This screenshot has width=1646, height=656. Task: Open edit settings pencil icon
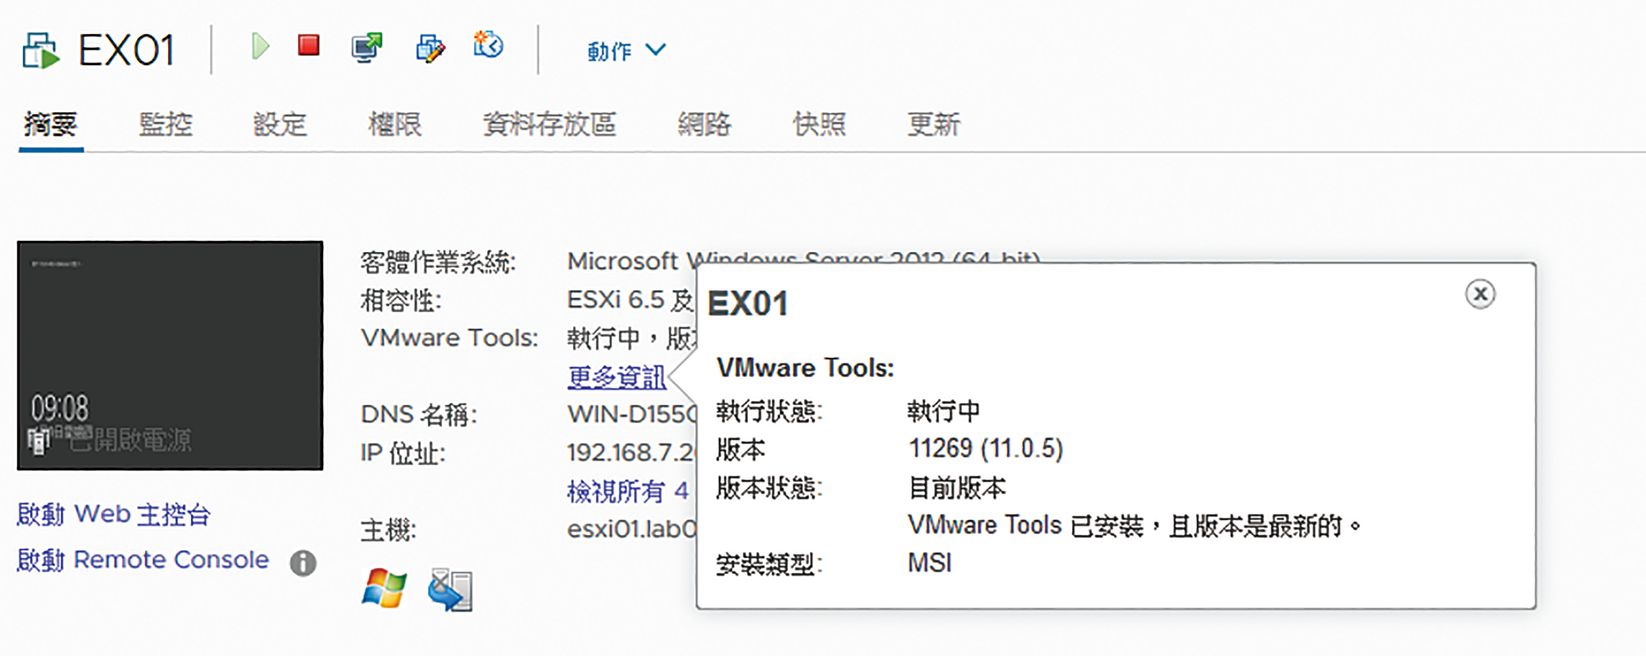coord(430,48)
